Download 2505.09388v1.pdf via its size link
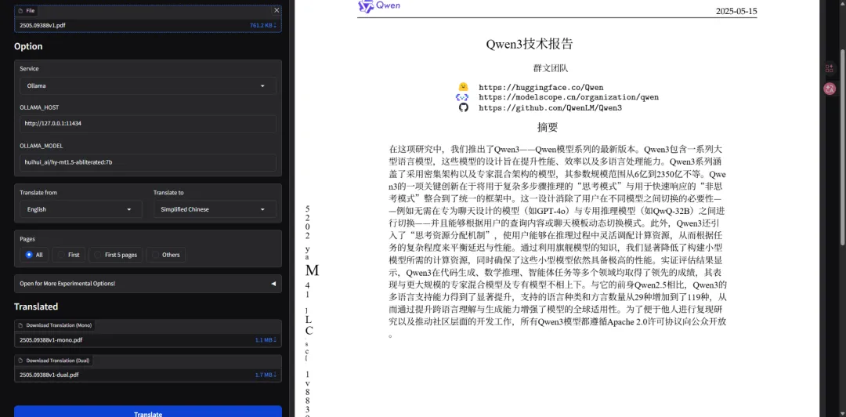The height and width of the screenshot is (417, 846). pos(262,25)
